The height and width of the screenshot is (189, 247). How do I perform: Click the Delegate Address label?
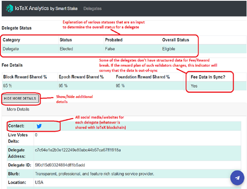pyautogui.click(x=17, y=153)
